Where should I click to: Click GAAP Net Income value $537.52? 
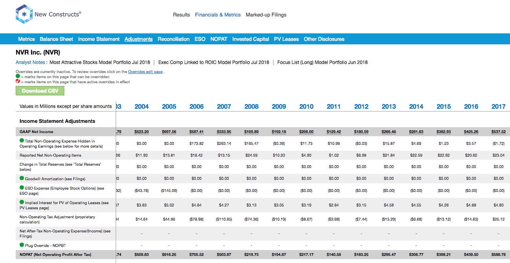pos(499,132)
